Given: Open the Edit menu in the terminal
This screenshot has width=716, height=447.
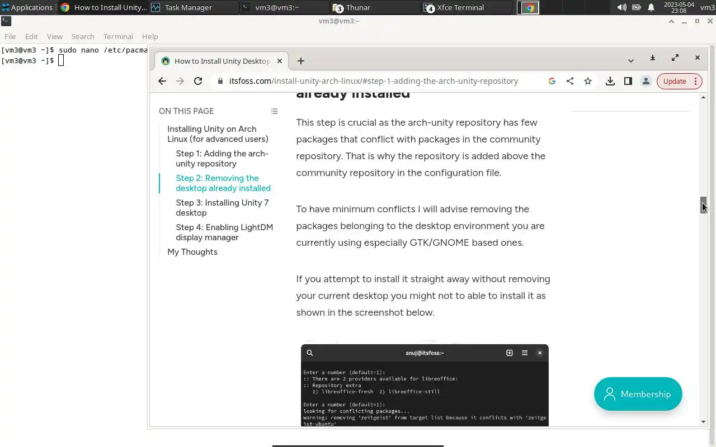Looking at the screenshot, I should [x=31, y=36].
